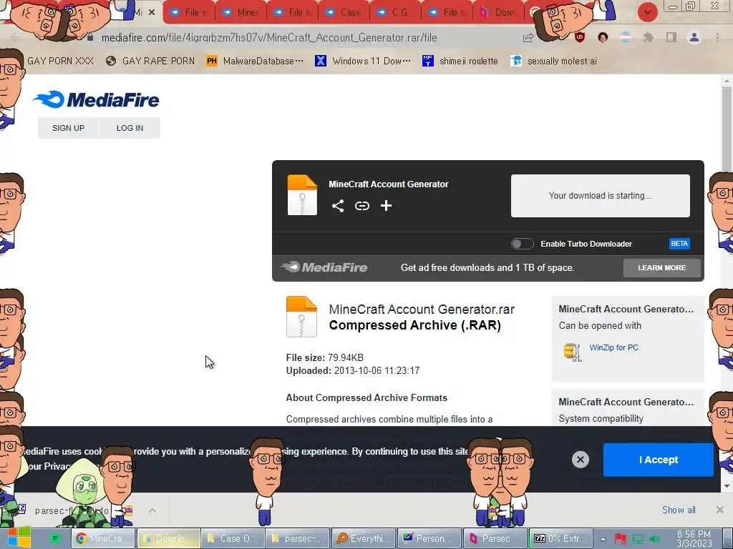
Task: Click the BETA badge
Action: click(x=679, y=244)
